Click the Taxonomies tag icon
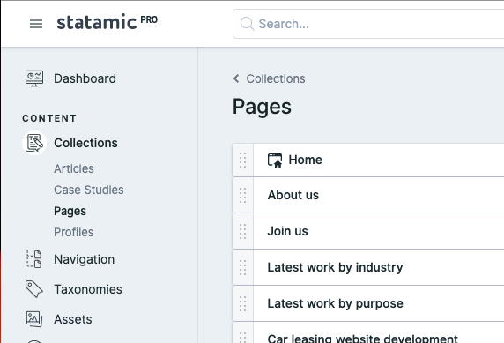This screenshot has width=504, height=343. 34,289
